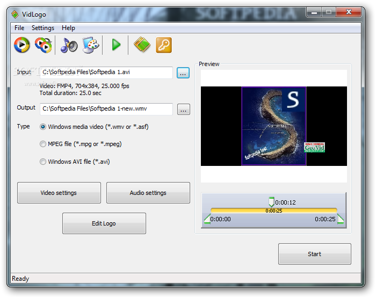Click the green play arrow toolbar icon
376x298 pixels.
[117, 45]
